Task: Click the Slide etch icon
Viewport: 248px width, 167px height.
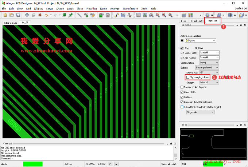Action: [x=123, y=15]
